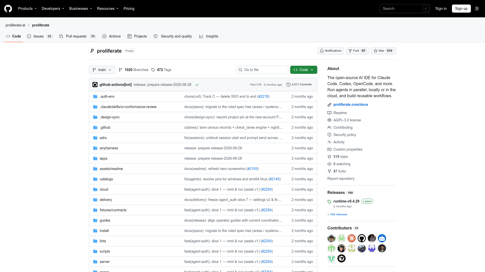Open the + 168 releases link
The height and width of the screenshot is (272, 485).
click(x=337, y=214)
